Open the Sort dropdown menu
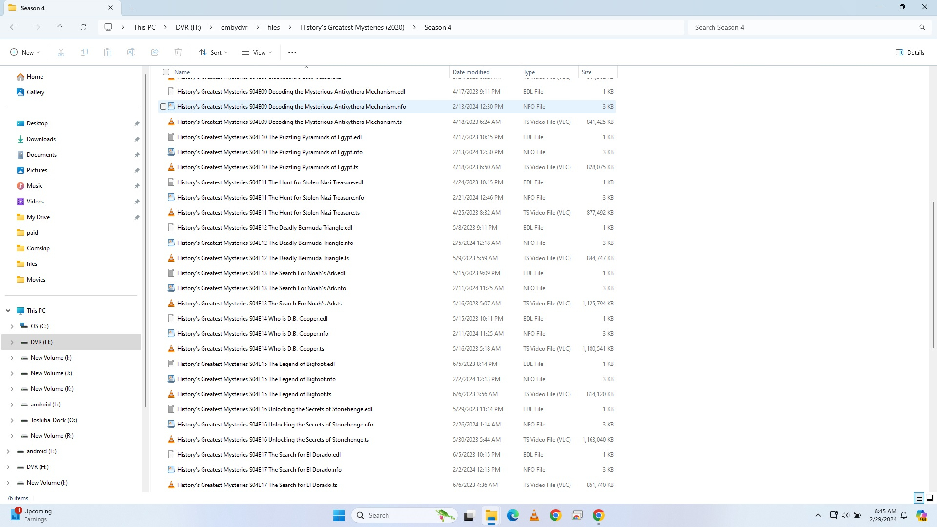Viewport: 937px width, 527px height. (213, 52)
